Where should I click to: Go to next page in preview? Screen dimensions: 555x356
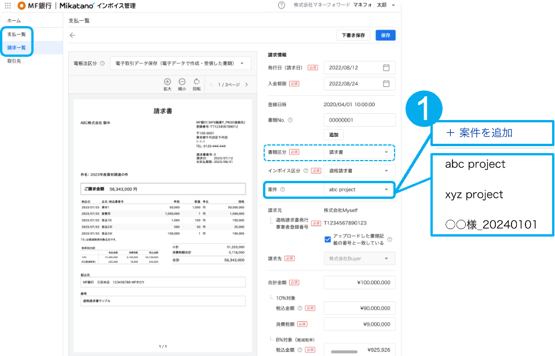(246, 85)
